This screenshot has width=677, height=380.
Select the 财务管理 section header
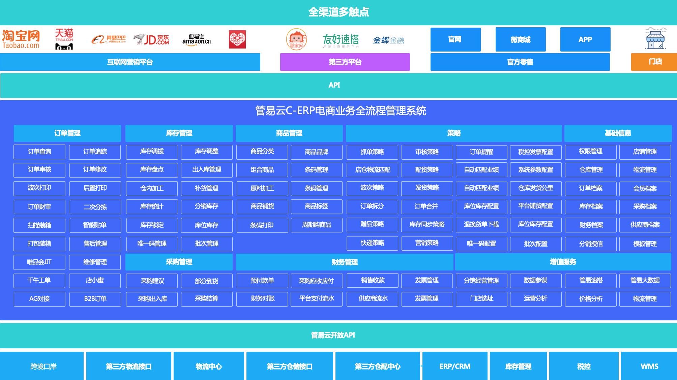pyautogui.click(x=345, y=262)
